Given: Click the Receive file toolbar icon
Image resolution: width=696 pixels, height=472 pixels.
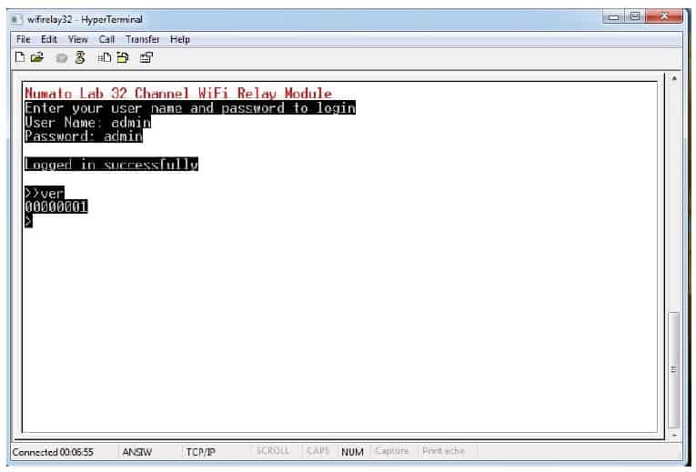Looking at the screenshot, I should (122, 57).
